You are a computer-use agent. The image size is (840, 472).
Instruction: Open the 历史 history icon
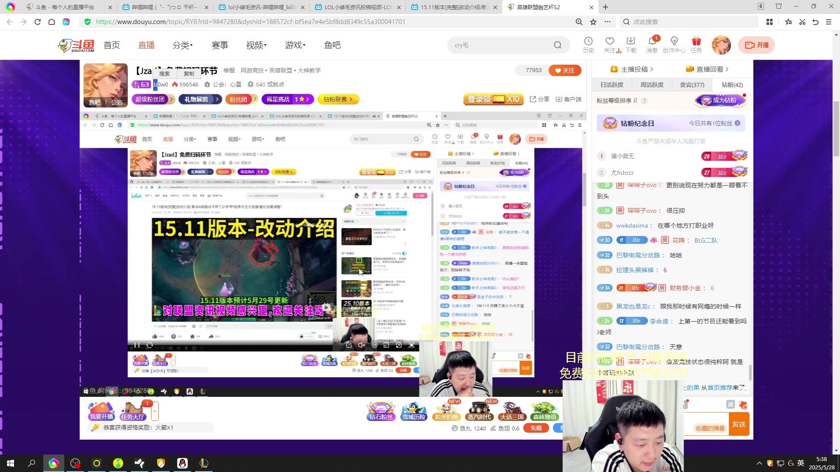coord(588,45)
